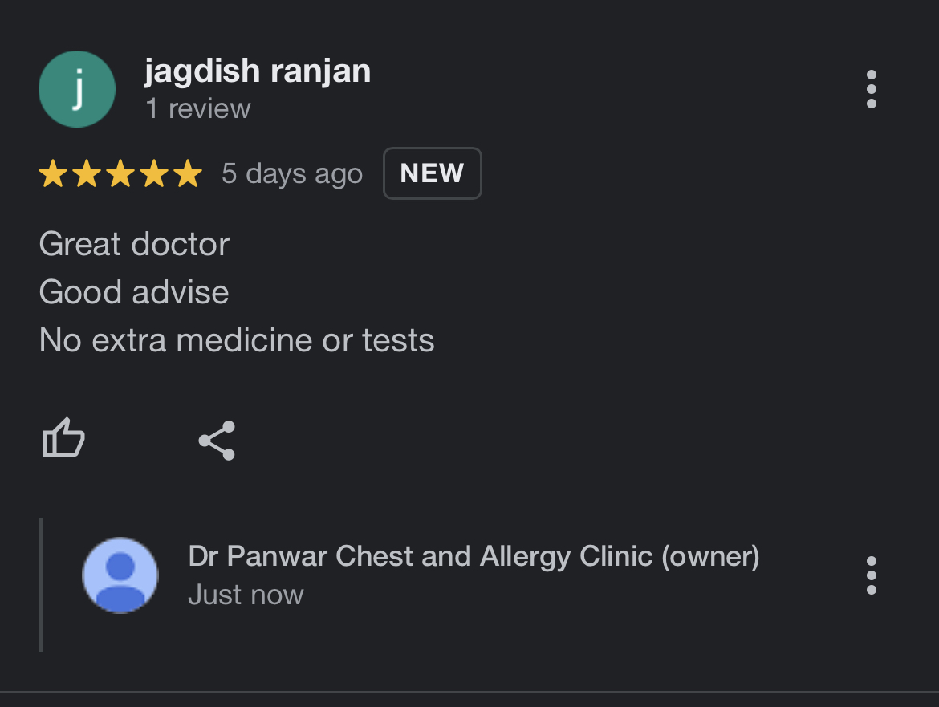Viewport: 939px width, 707px height.
Task: Click the Just now reply timestamp
Action: (x=246, y=595)
